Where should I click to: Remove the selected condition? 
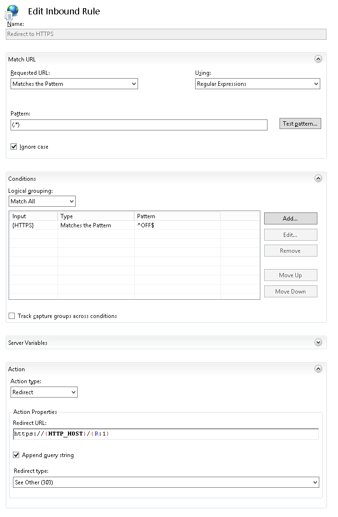291,250
